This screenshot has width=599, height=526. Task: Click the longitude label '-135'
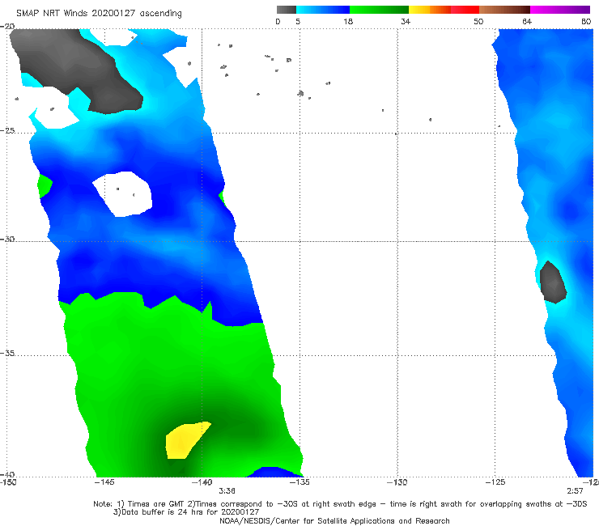299,482
